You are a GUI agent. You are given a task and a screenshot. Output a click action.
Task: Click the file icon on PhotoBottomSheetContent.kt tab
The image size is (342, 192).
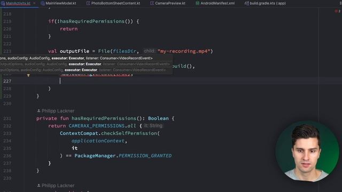(x=88, y=3)
